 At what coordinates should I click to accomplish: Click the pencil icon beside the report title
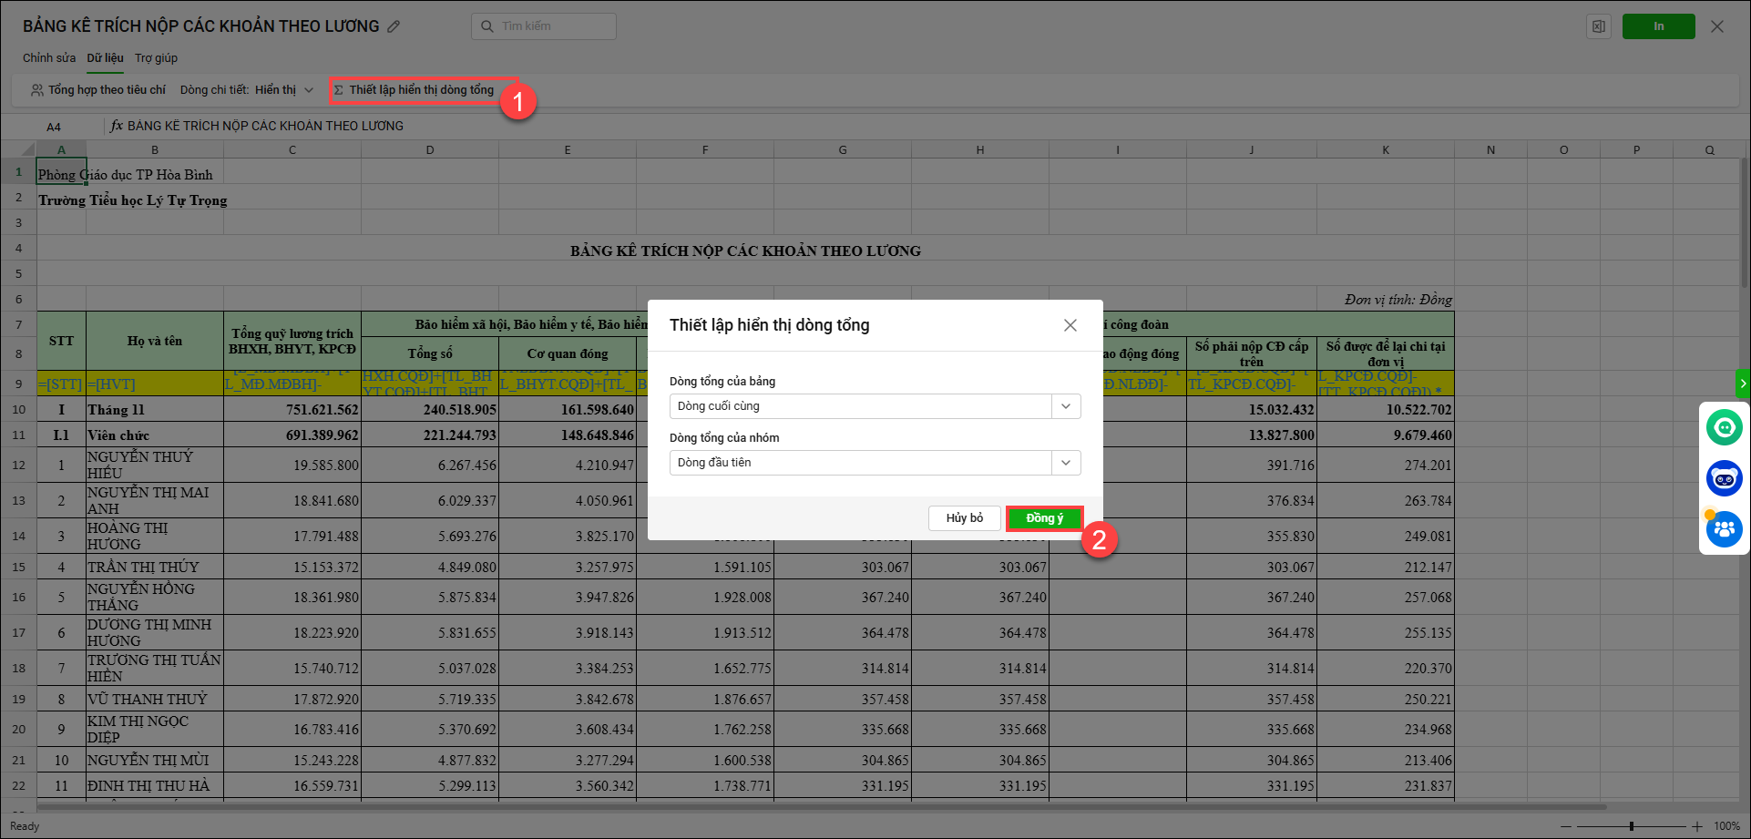point(394,26)
